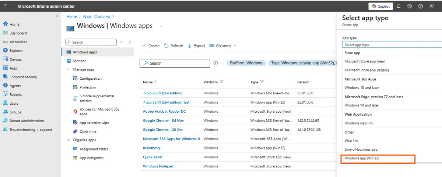Image resolution: width=442 pixels, height=177 pixels.
Task: Click Troubleshooting + support wrench icon
Action: [x=6, y=130]
